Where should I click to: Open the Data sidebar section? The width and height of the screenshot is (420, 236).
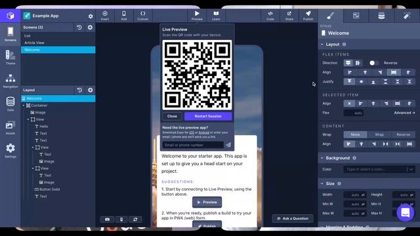coord(10,104)
